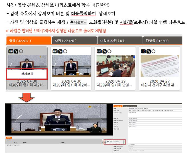Select the round checkbox on the first video card
The width and height of the screenshot is (193, 155).
(21, 51)
